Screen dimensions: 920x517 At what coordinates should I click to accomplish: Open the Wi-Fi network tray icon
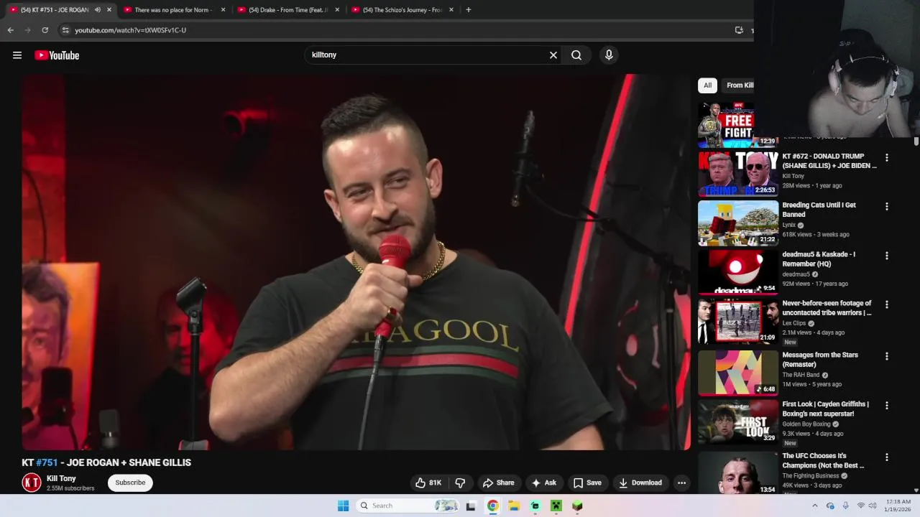pyautogui.click(x=860, y=506)
